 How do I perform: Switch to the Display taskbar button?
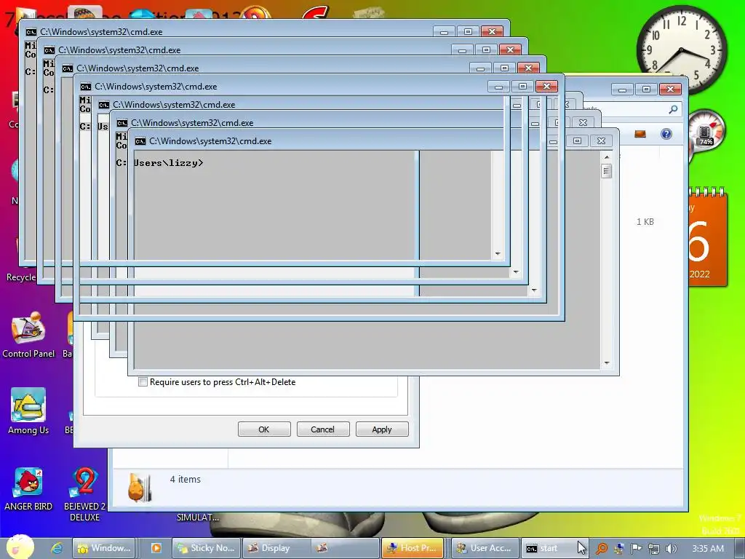coord(276,548)
